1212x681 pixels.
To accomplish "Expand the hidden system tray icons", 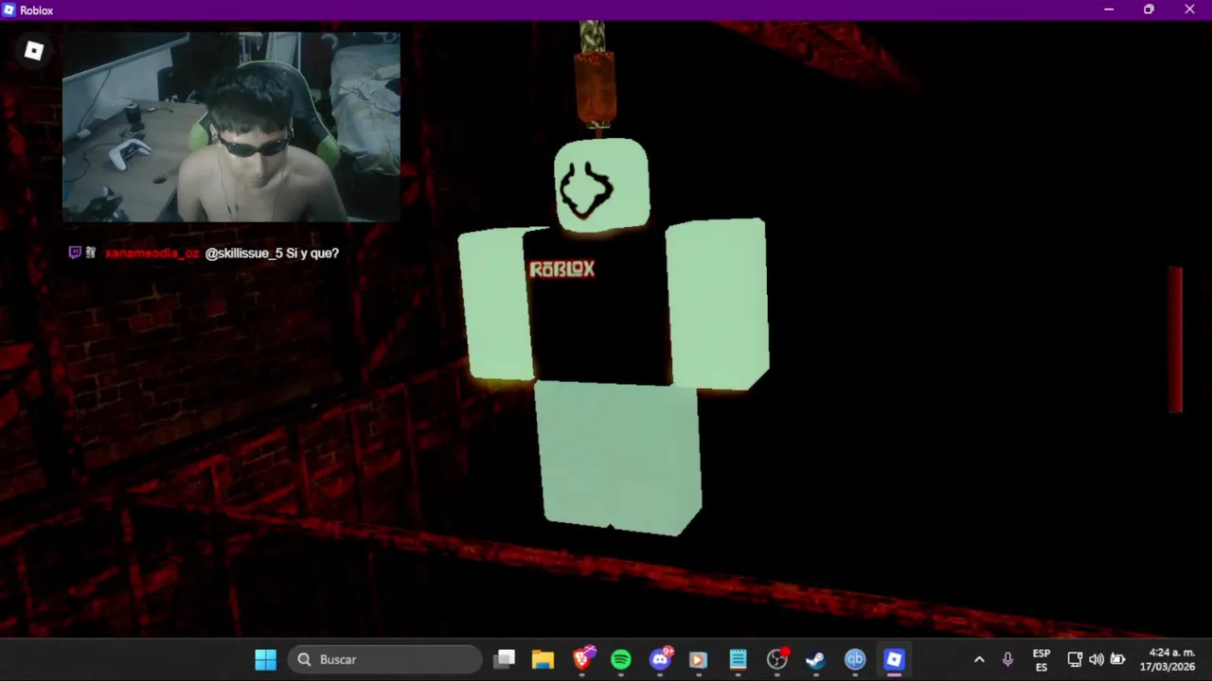I will point(979,659).
